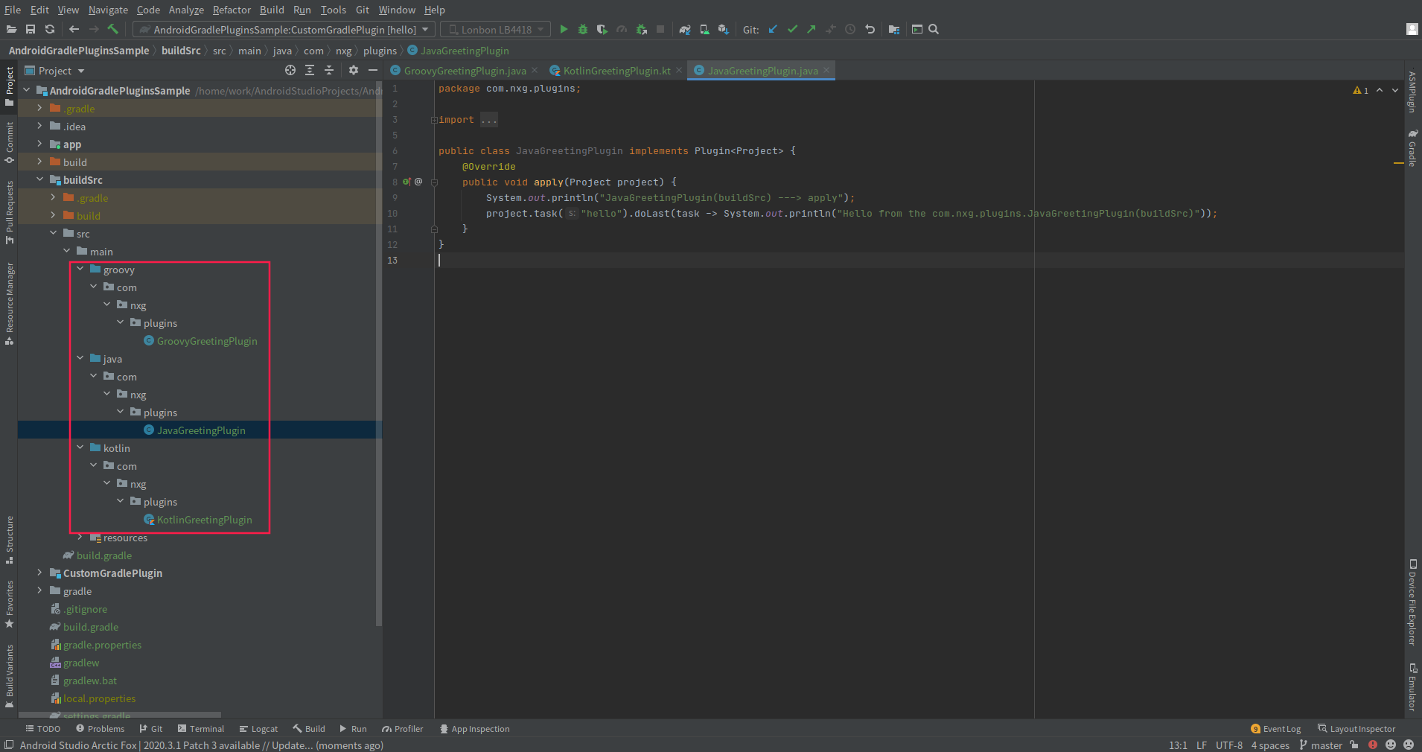Push commits with the green Git arrow

pyautogui.click(x=811, y=29)
